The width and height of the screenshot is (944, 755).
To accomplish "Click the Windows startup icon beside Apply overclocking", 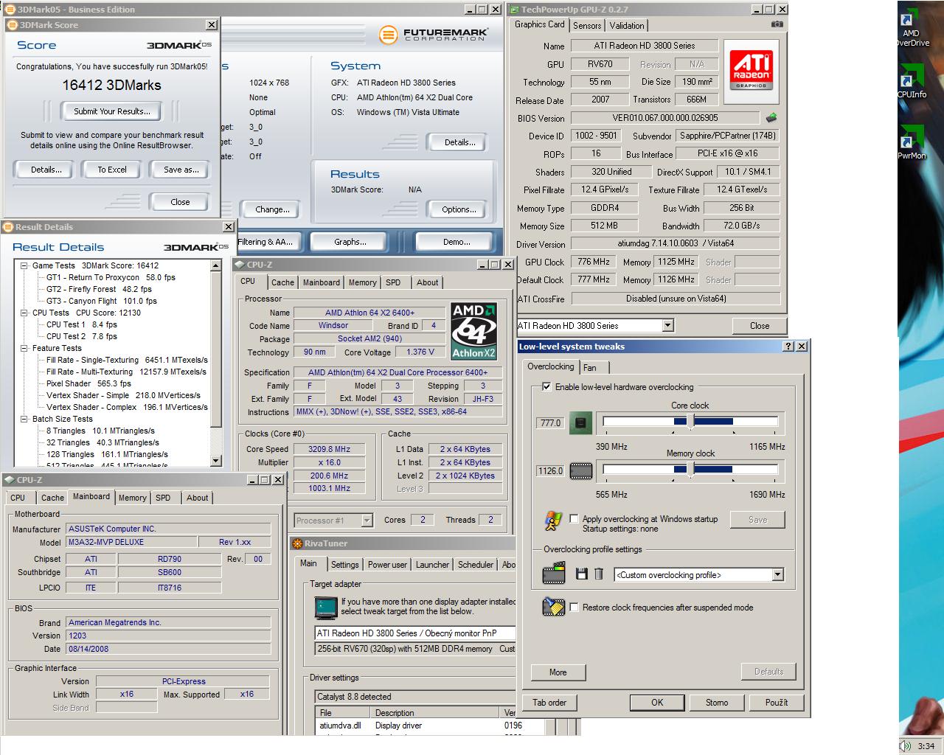I will [553, 521].
